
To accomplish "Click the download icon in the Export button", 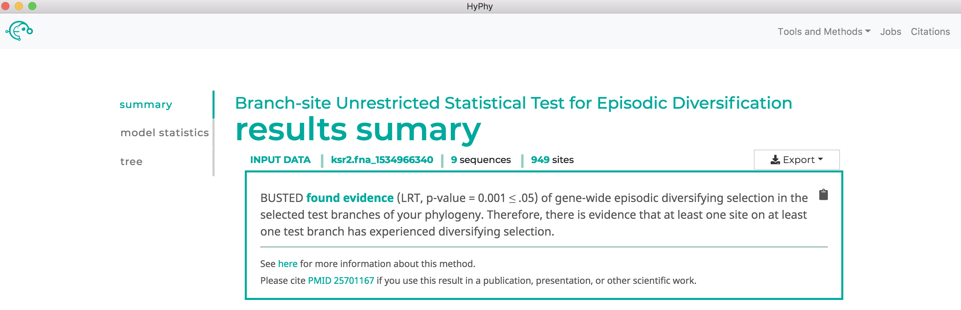I will 775,160.
